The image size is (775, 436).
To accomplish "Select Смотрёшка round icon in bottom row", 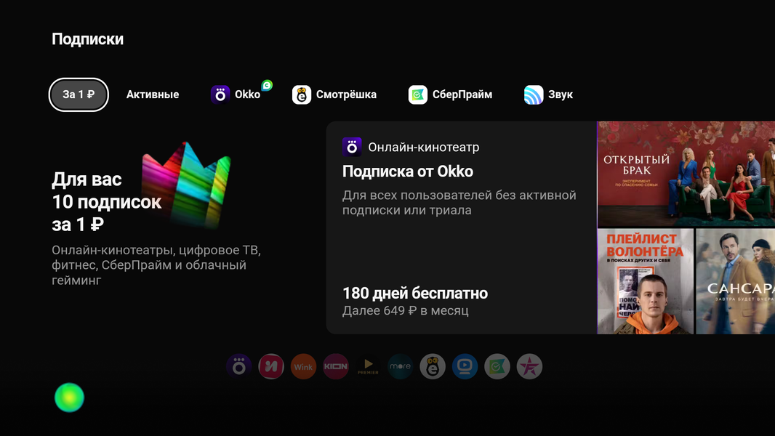I will click(x=433, y=366).
